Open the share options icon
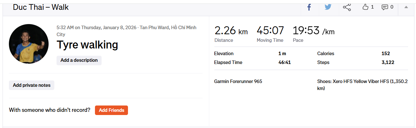416x128 pixels. [347, 7]
